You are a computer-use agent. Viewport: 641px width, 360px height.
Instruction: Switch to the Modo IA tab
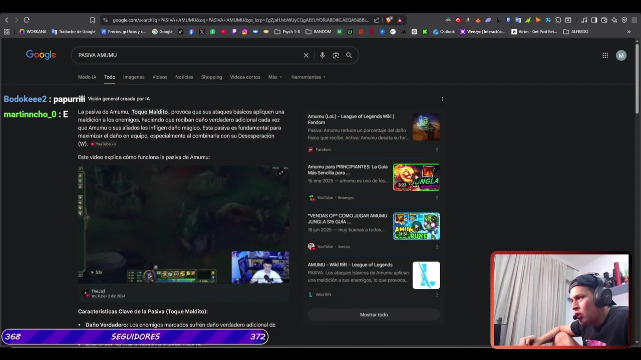pos(87,77)
